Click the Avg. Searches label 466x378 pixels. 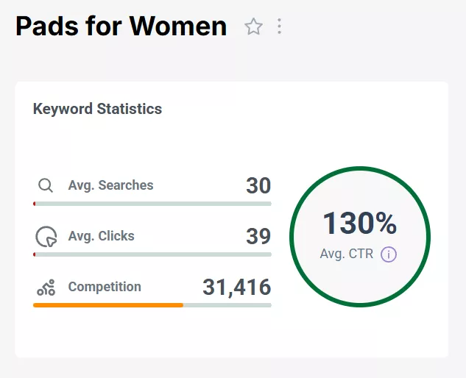click(110, 185)
